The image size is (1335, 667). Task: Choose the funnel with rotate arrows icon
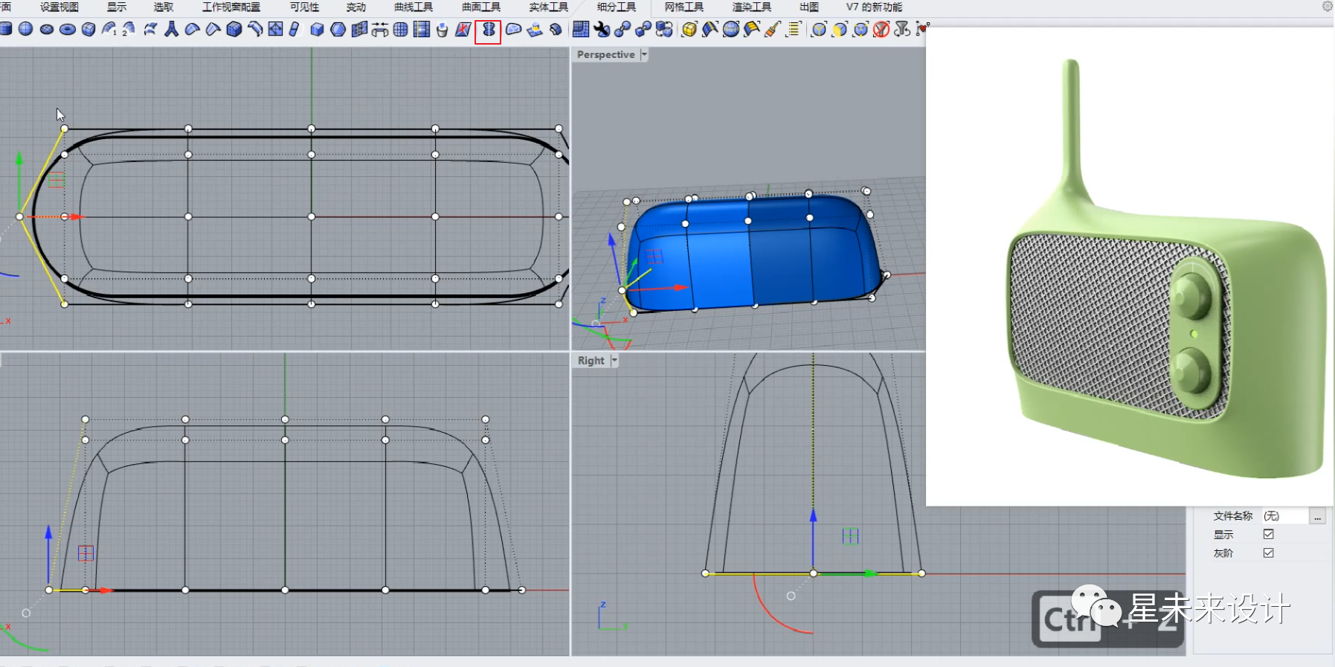[902, 29]
